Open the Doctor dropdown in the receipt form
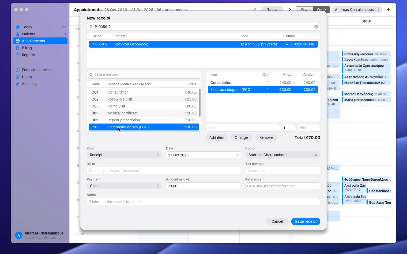Viewport: 407px width, 254px height. (283, 155)
